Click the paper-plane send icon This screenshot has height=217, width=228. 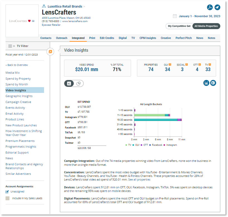pos(217,7)
